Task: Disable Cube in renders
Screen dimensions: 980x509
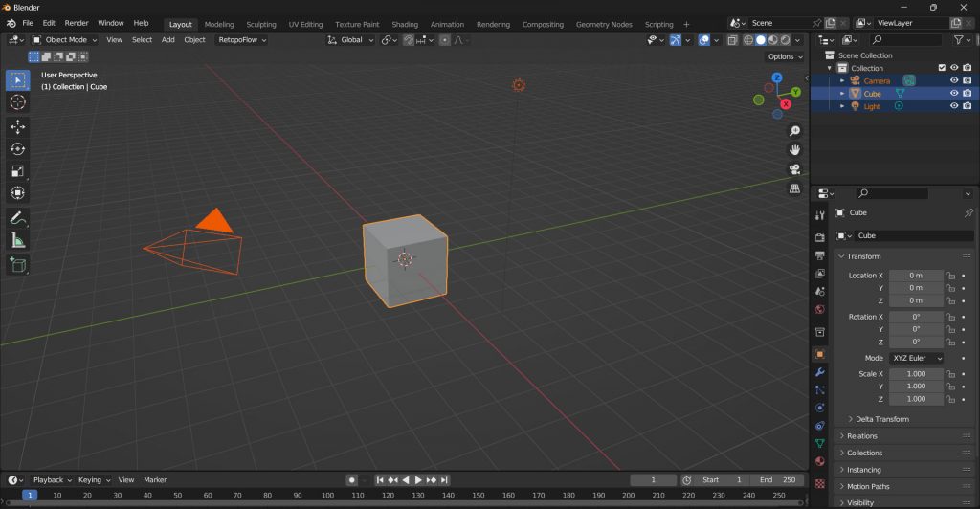Action: [x=967, y=93]
